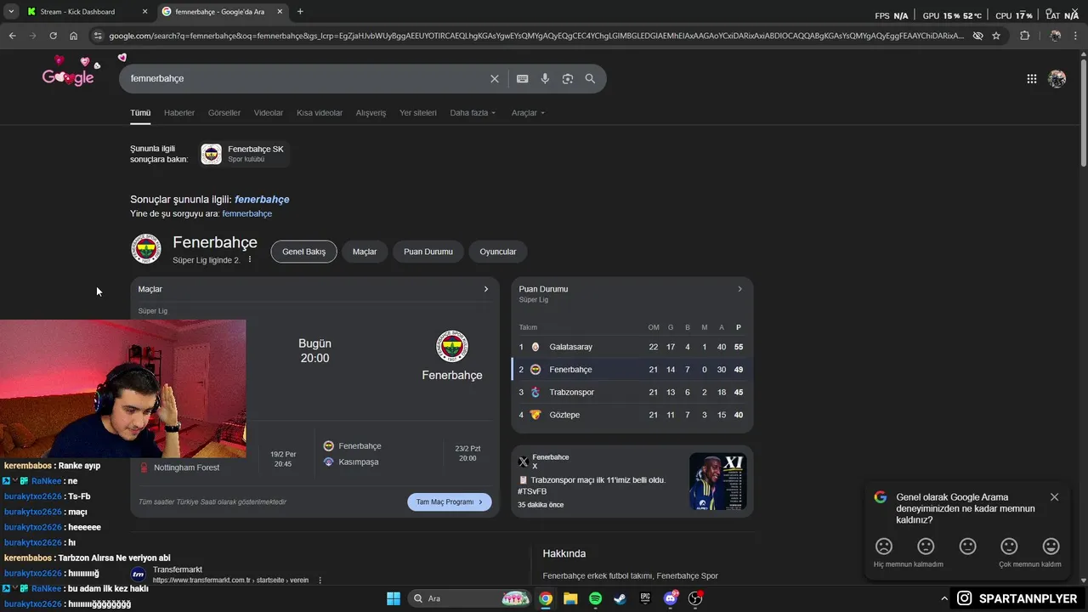Switch to the Videolar tab

pyautogui.click(x=269, y=112)
